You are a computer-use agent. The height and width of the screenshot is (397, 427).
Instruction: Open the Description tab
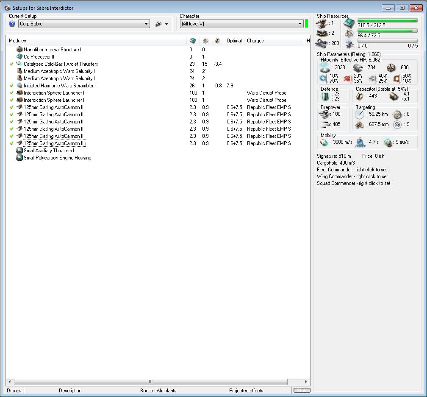(70, 391)
